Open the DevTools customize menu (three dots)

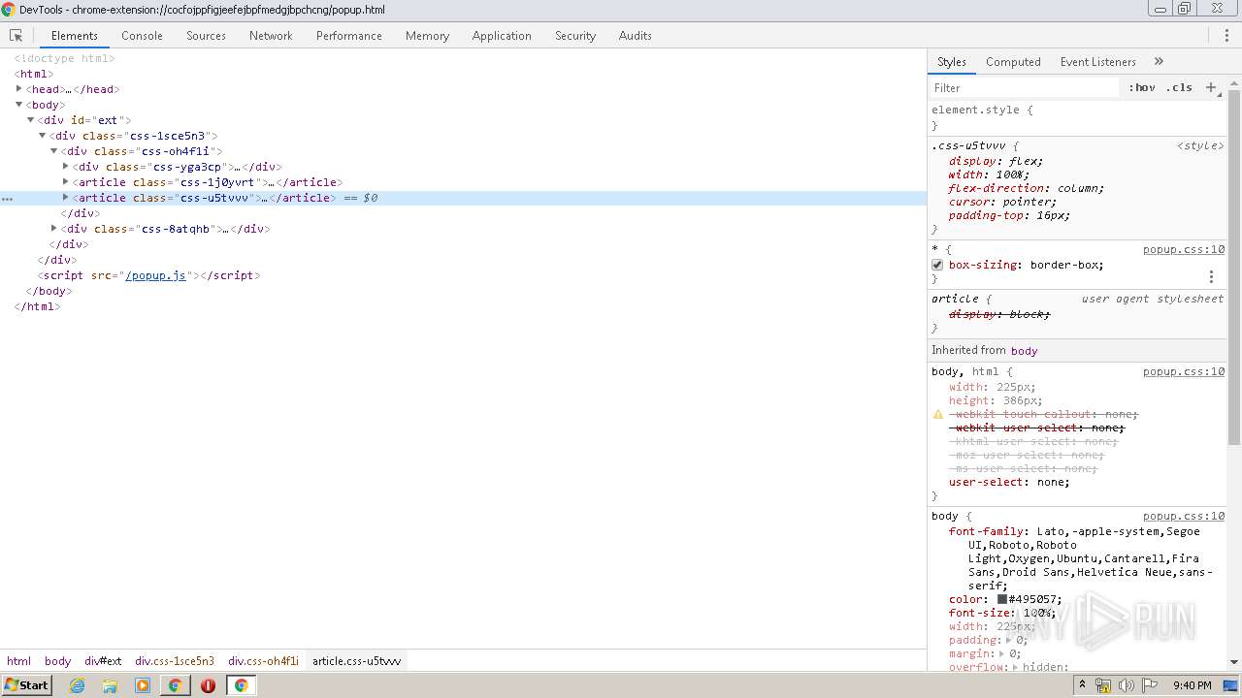click(1226, 35)
